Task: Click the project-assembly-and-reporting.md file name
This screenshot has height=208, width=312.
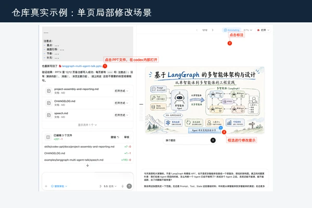Action: 76,89
